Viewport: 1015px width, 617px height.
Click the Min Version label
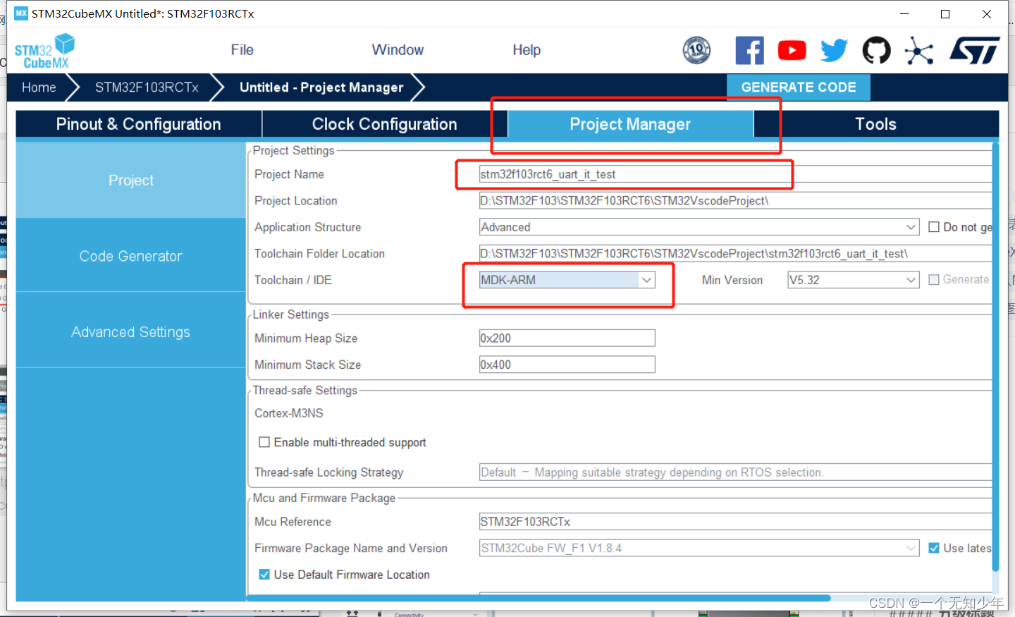point(732,280)
